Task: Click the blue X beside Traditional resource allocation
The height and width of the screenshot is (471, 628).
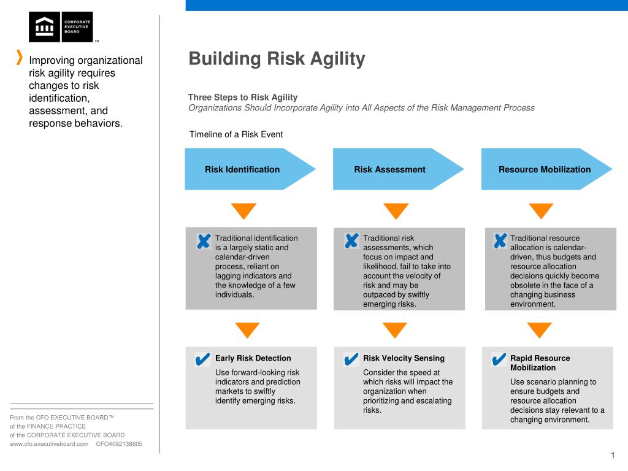Action: (500, 240)
